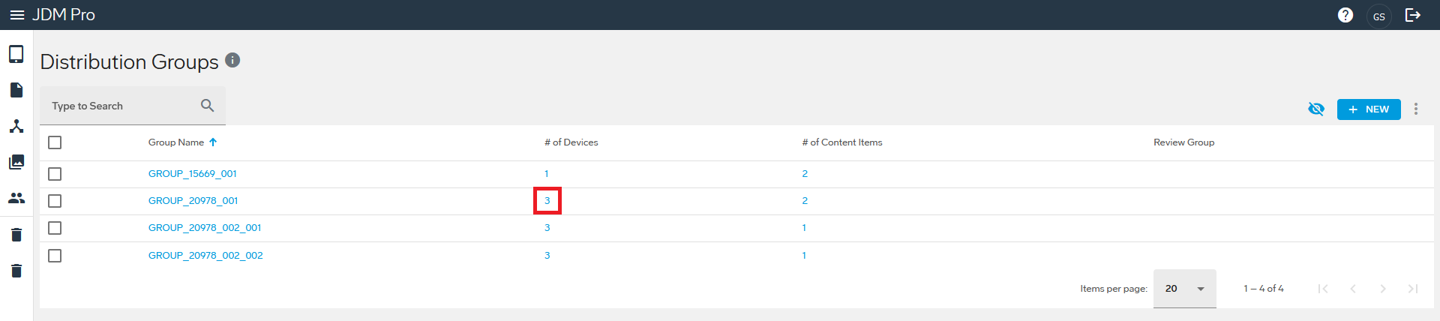
Task: Open the hamburger navigation menu
Action: tap(16, 15)
